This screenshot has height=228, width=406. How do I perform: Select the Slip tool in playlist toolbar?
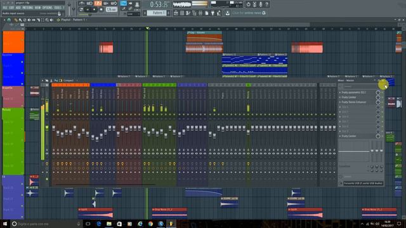[34, 20]
